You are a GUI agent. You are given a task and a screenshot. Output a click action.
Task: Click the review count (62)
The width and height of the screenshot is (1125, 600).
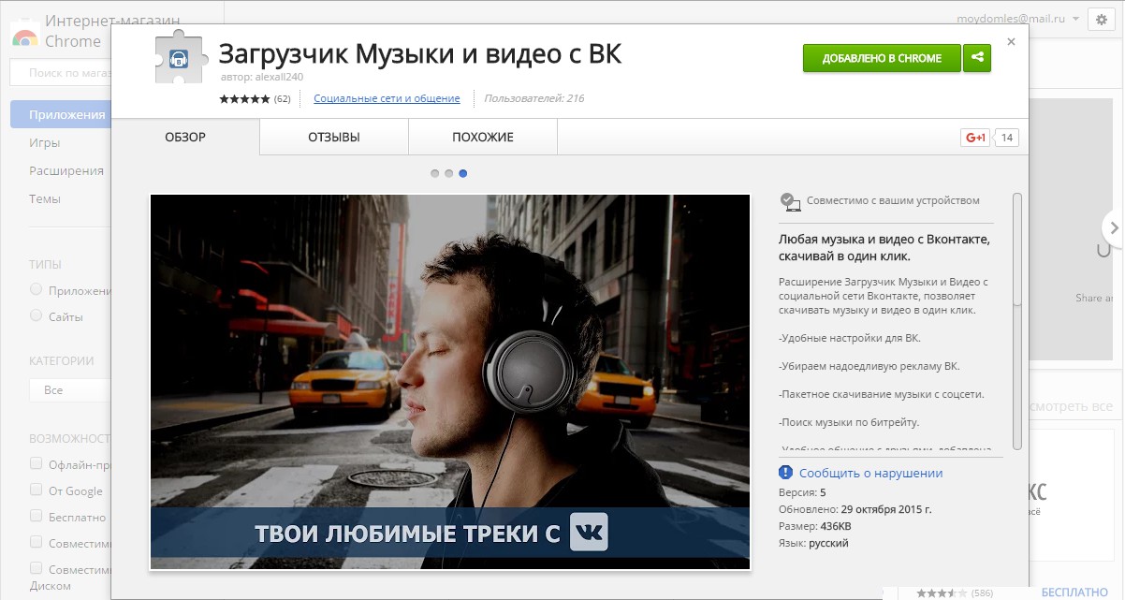pyautogui.click(x=282, y=98)
